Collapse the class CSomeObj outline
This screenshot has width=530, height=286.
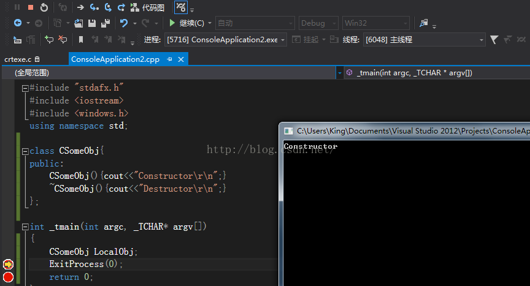[25, 151]
